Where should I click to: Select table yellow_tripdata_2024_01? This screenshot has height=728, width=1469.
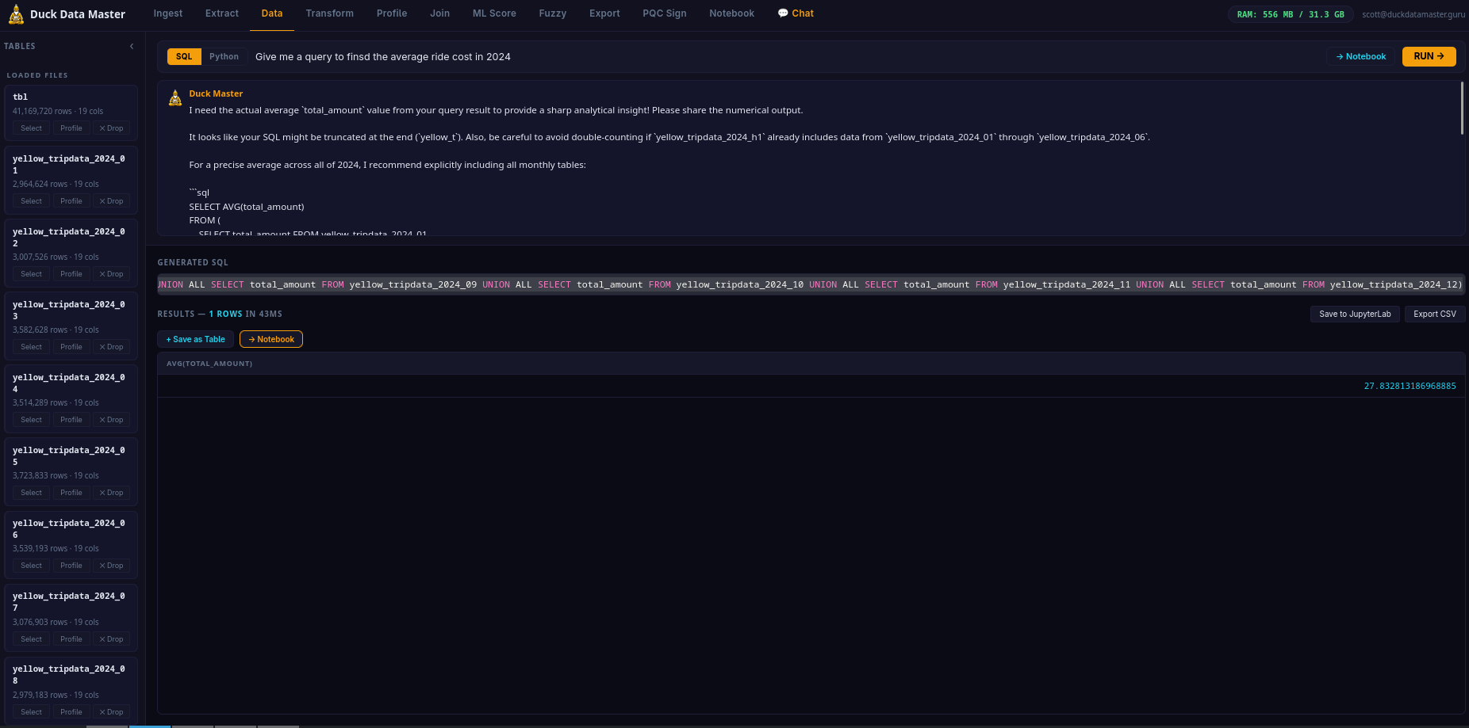point(32,201)
